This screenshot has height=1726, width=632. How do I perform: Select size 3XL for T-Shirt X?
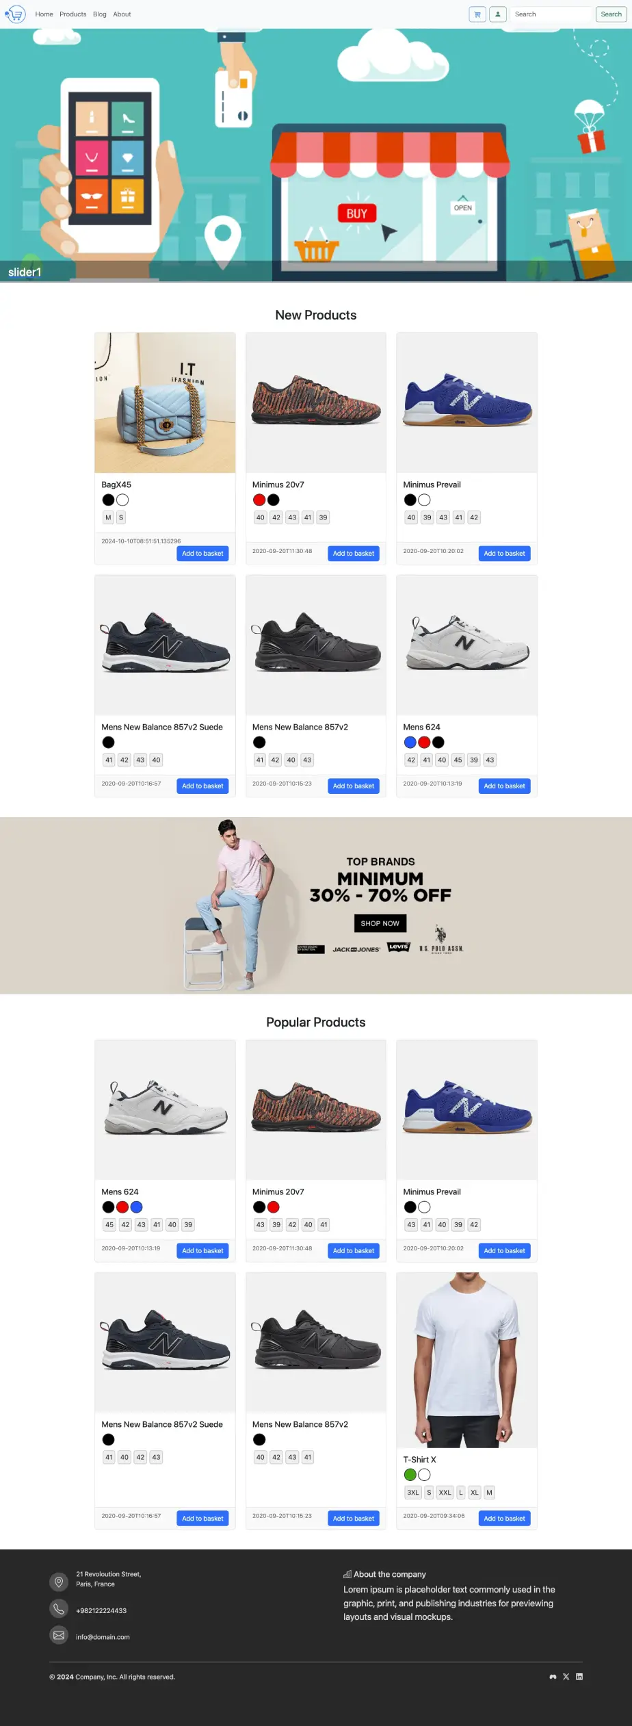(413, 1493)
